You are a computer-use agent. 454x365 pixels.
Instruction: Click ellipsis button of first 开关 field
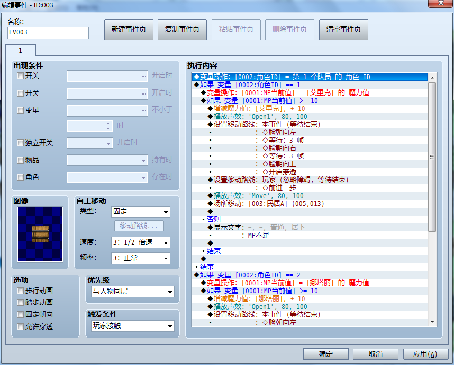(144, 76)
